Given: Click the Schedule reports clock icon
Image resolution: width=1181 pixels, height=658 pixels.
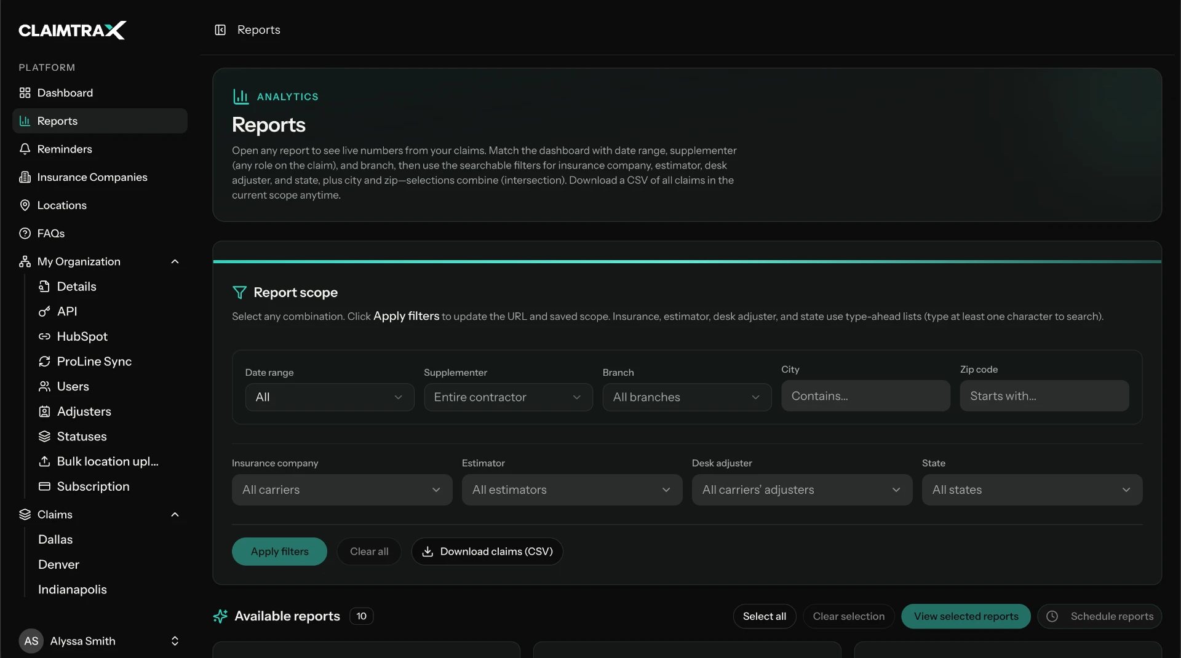Looking at the screenshot, I should coord(1052,616).
